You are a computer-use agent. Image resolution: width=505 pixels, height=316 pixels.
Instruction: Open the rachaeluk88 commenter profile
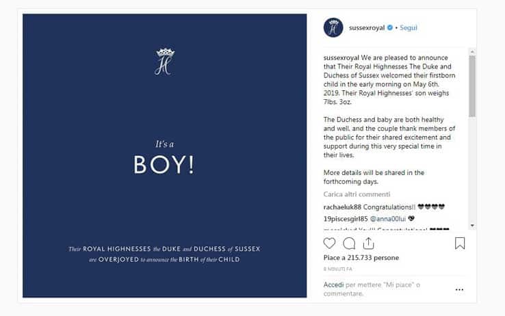pos(342,207)
